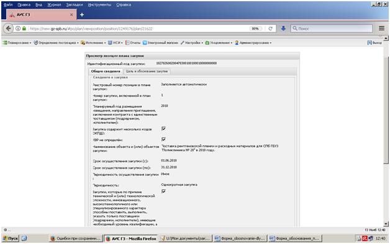
Task: Click the 'Однократная закупка' value
Action: (179, 185)
